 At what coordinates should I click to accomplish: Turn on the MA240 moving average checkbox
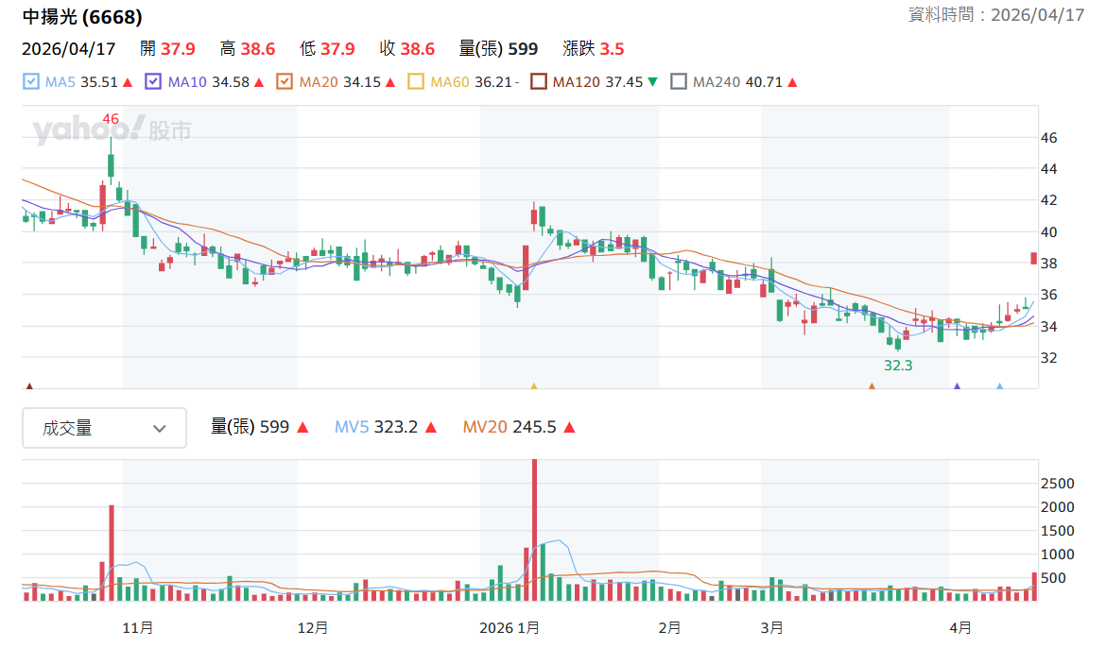pos(679,82)
